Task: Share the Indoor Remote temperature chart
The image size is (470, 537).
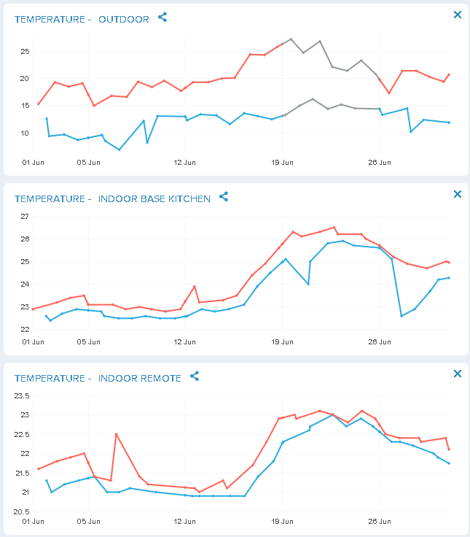Action: [x=195, y=376]
